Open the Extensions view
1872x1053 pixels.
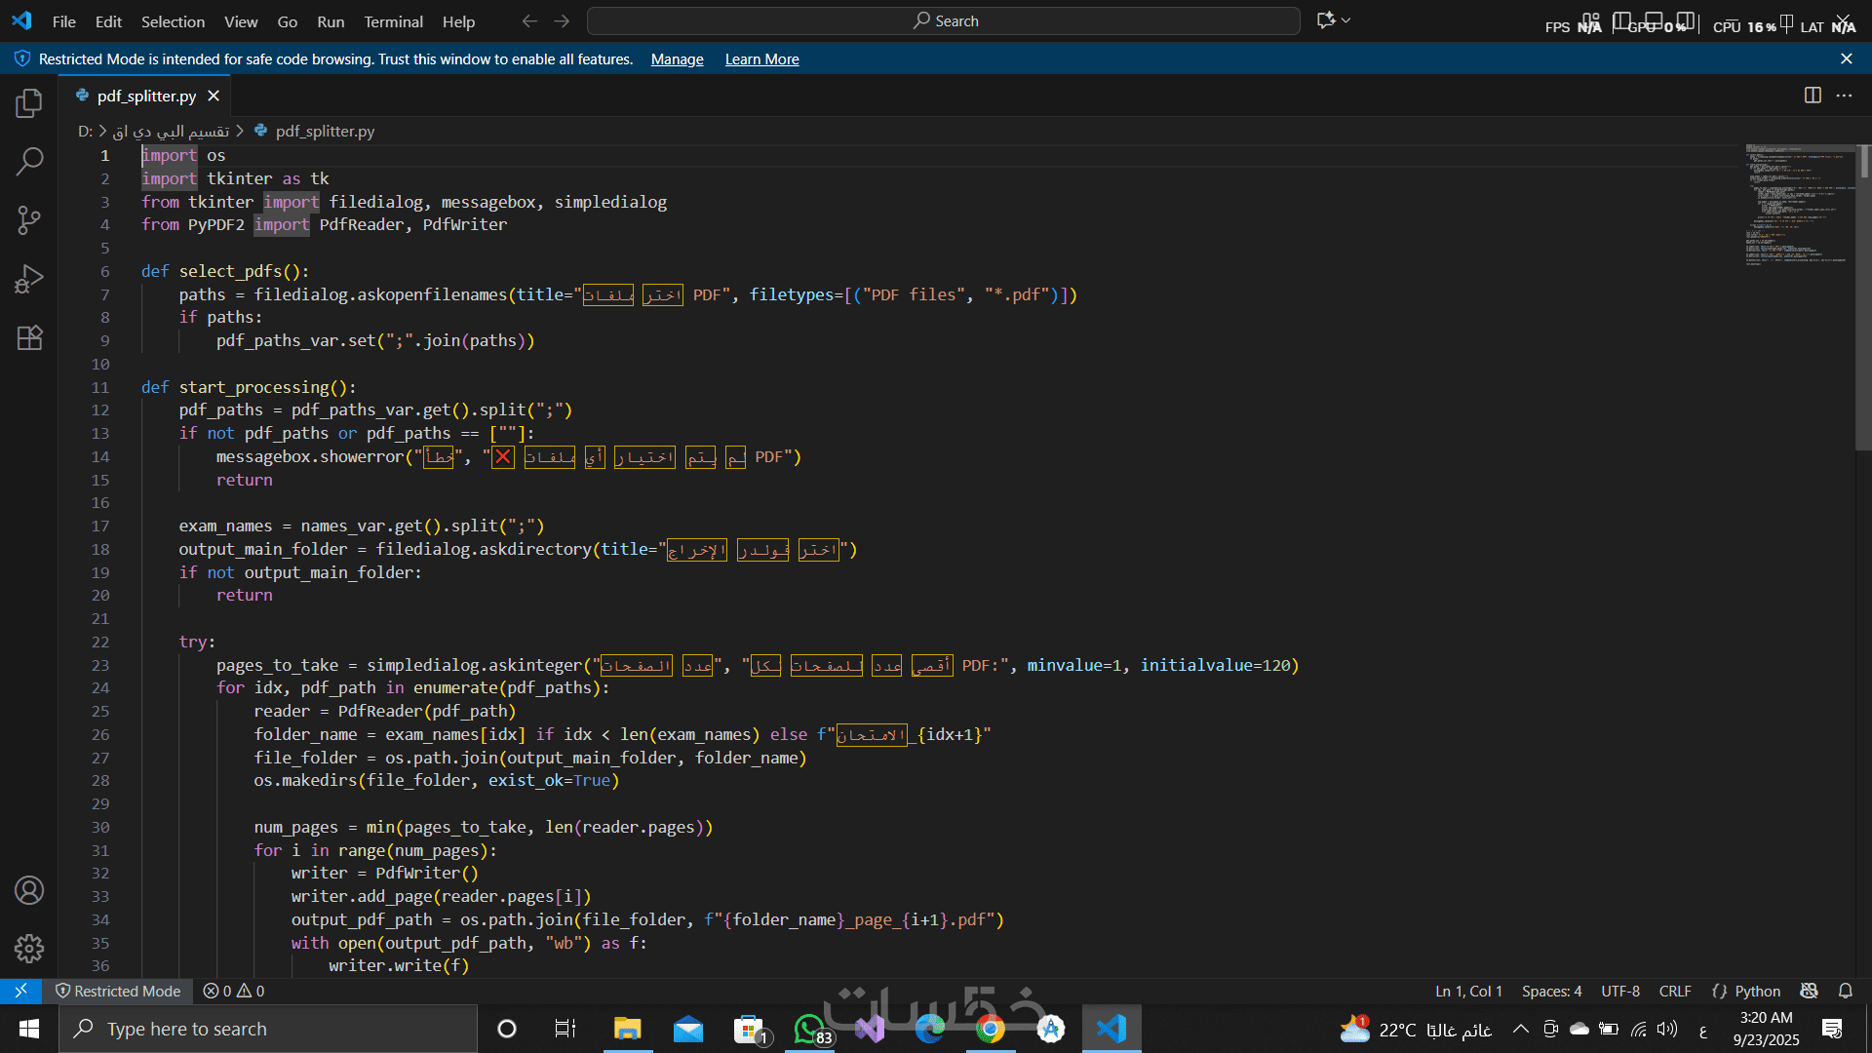pyautogui.click(x=29, y=338)
